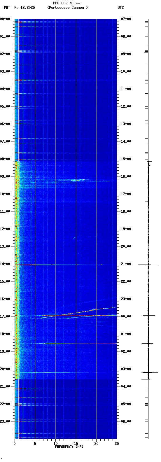Viewport: 161px width, 462px height.
Task: Click the date text 'Apr12,2025'
Action: click(24, 8)
